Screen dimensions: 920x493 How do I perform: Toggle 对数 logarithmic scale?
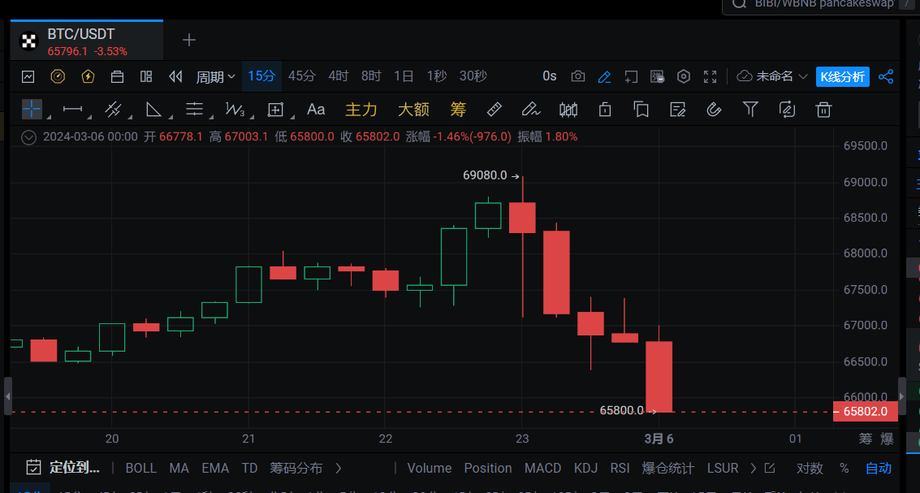(809, 468)
